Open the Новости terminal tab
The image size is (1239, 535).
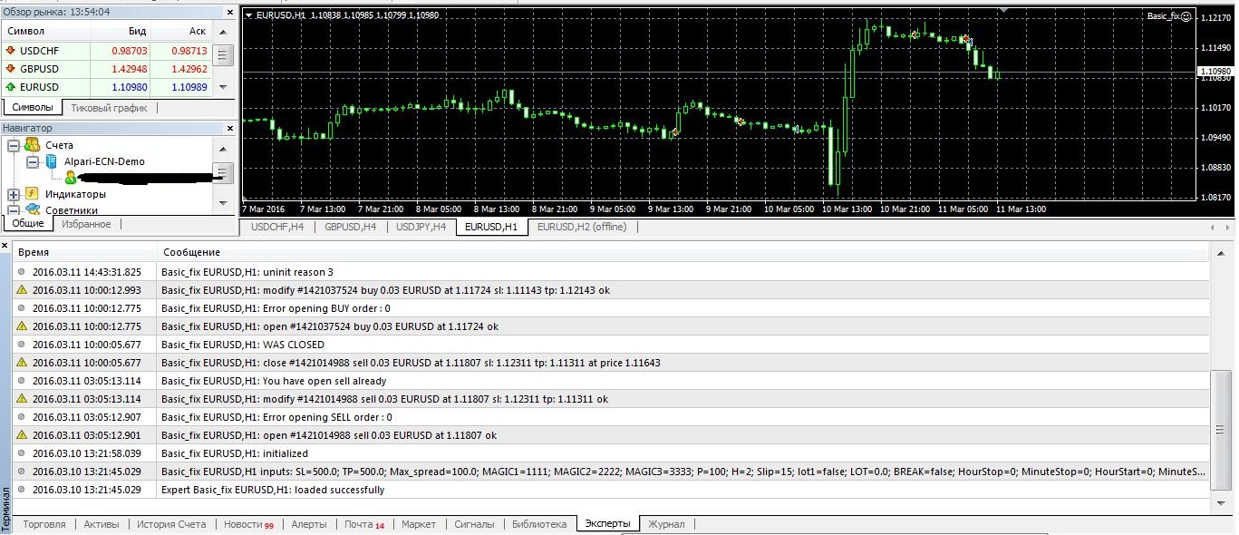(248, 524)
